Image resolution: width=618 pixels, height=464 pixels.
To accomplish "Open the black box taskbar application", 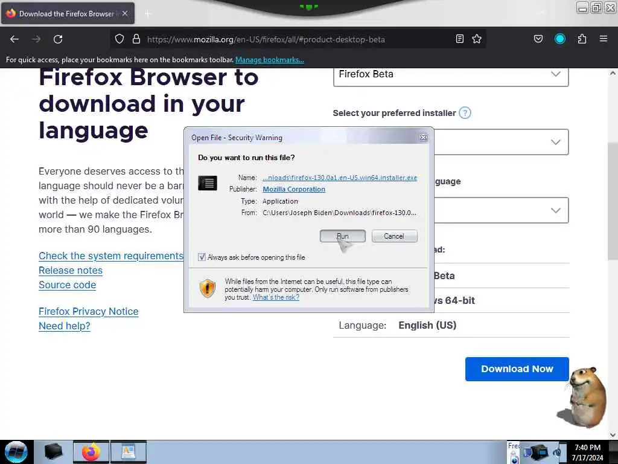I will coord(54,452).
